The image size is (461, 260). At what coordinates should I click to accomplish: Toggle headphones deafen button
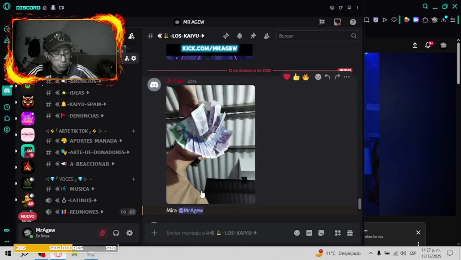click(x=116, y=233)
